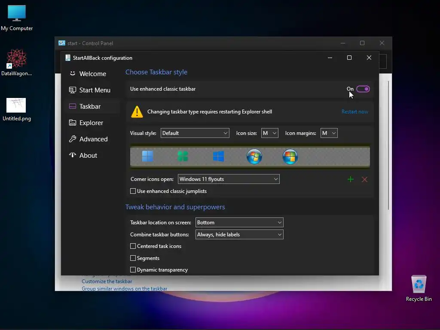The image size is (440, 330).
Task: Maximize the StartAllBack configuration window
Action: (x=349, y=58)
